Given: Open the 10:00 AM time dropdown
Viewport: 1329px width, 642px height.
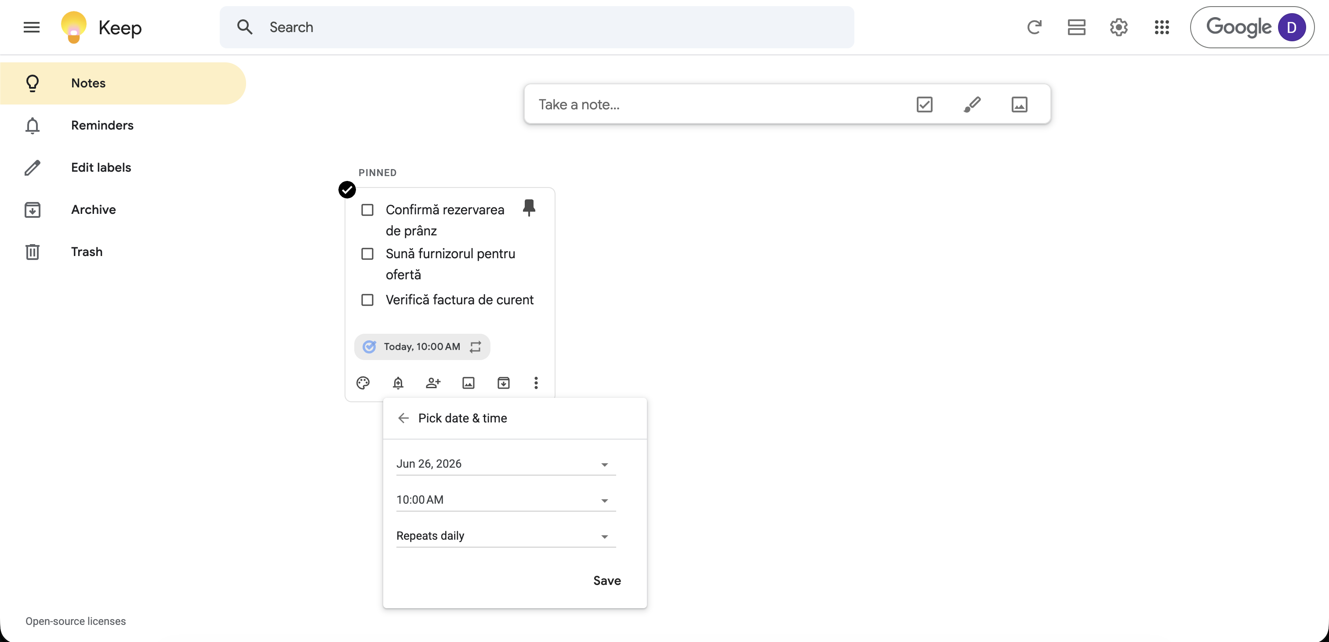Looking at the screenshot, I should (505, 500).
